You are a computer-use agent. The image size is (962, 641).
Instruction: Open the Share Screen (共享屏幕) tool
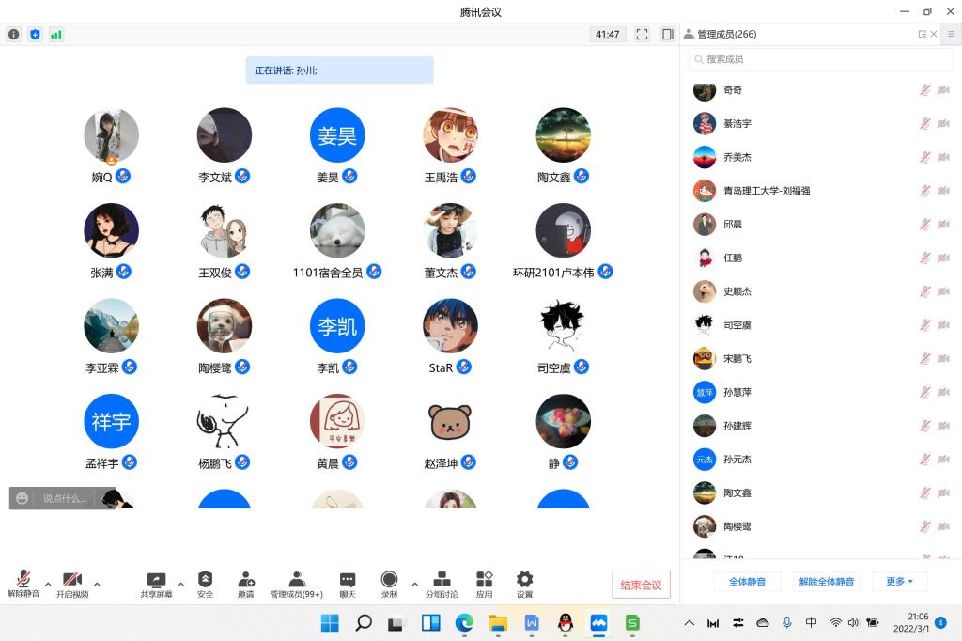pyautogui.click(x=156, y=580)
